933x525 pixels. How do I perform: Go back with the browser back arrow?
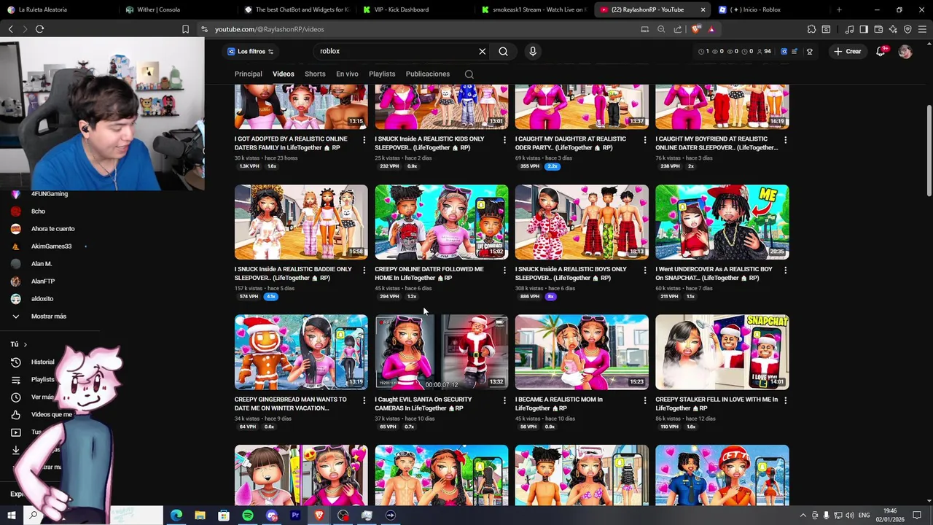pos(10,29)
